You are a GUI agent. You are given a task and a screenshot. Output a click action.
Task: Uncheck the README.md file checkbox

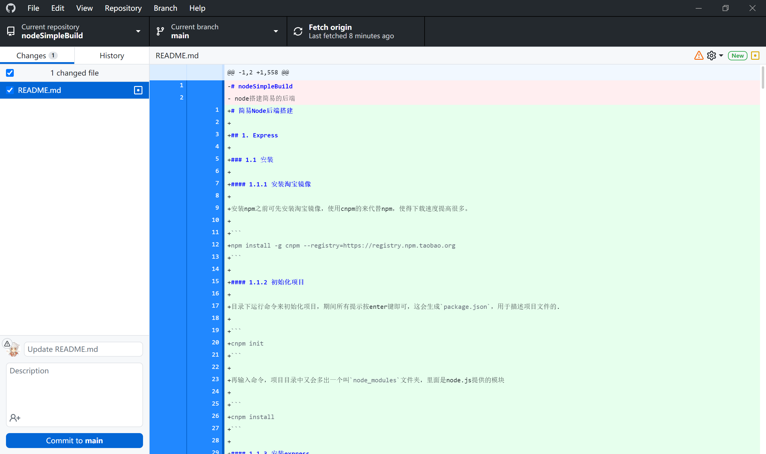[x=10, y=90]
